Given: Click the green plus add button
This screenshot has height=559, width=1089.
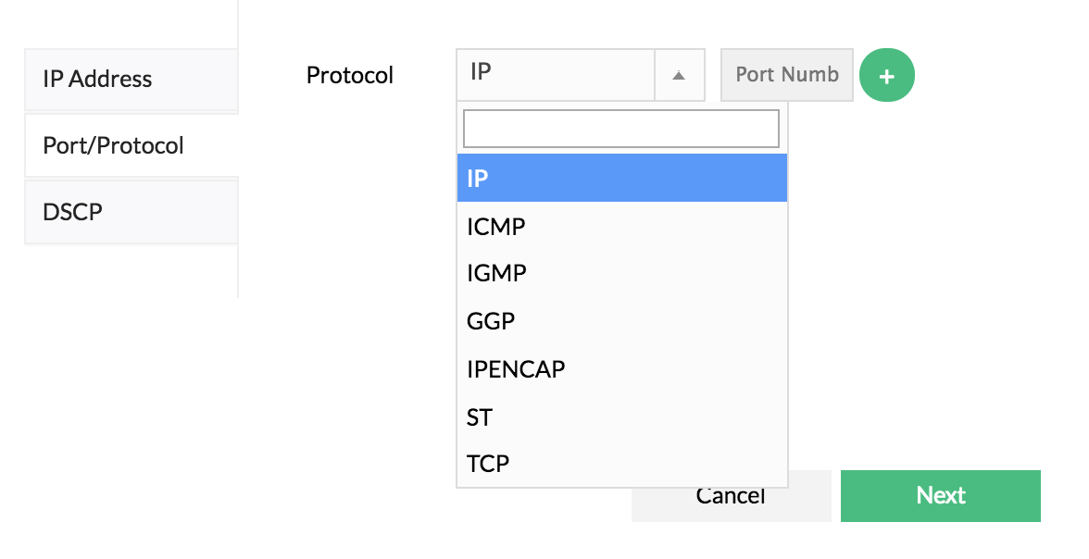Looking at the screenshot, I should pyautogui.click(x=886, y=76).
